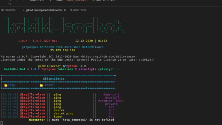
Task: Click the timestamp [22:23:59]
Action: pos(10,117)
